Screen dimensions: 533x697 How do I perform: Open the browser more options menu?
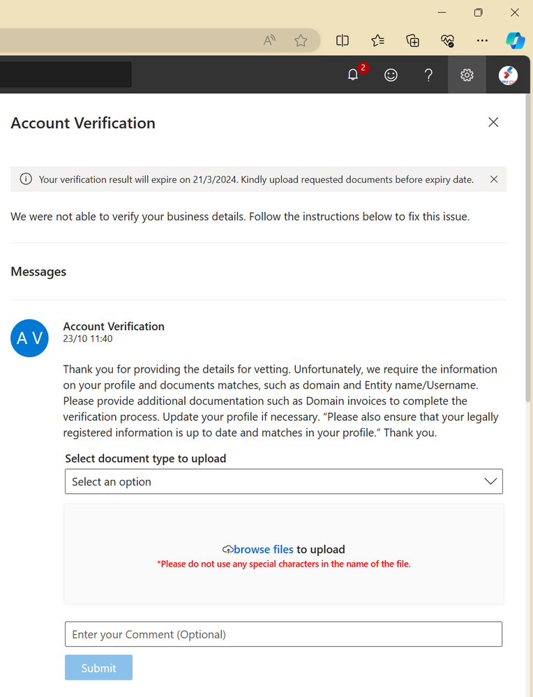pos(482,41)
